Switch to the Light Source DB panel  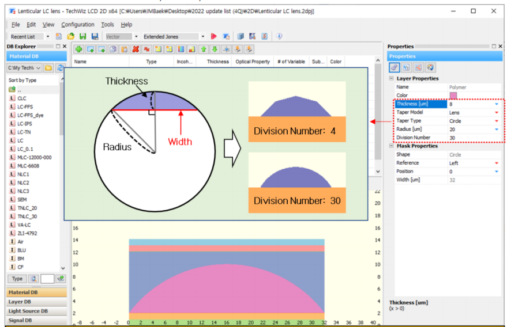pyautogui.click(x=36, y=311)
